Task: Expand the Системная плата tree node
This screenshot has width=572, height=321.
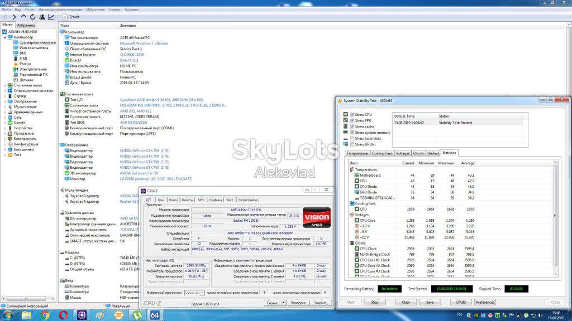Action: [x=4, y=85]
